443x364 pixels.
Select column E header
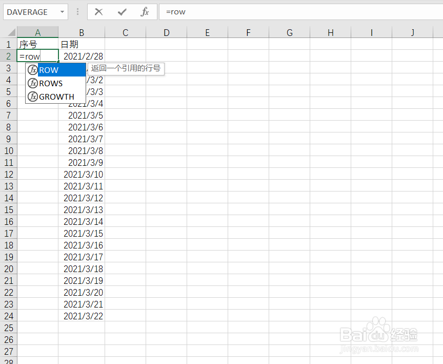click(x=207, y=32)
